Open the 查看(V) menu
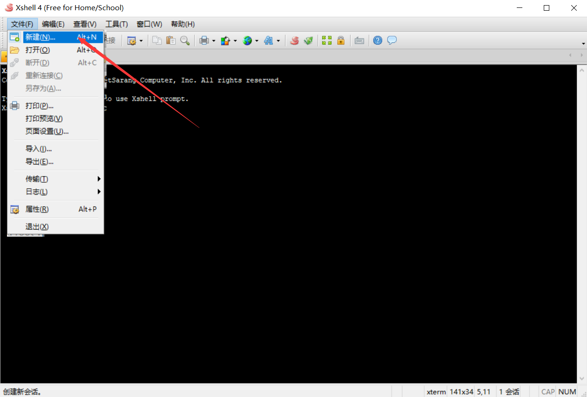 85,24
